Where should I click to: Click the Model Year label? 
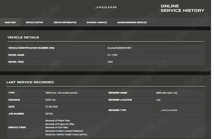(x=16, y=62)
